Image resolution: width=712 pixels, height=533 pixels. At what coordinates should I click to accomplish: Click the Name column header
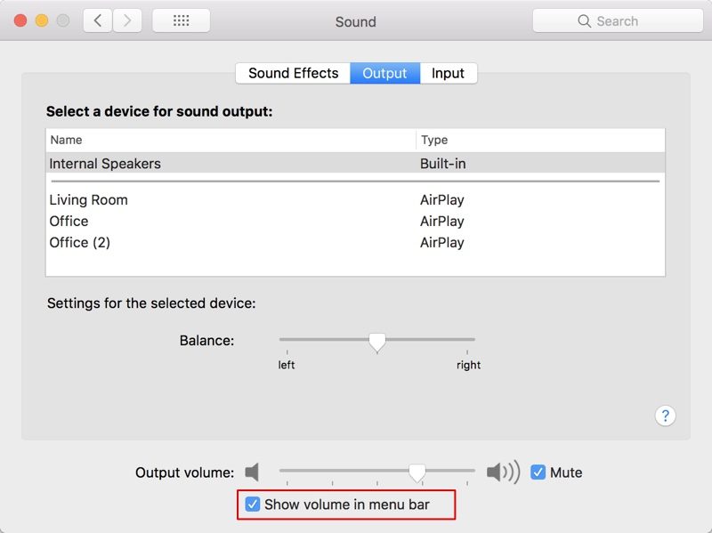click(67, 140)
